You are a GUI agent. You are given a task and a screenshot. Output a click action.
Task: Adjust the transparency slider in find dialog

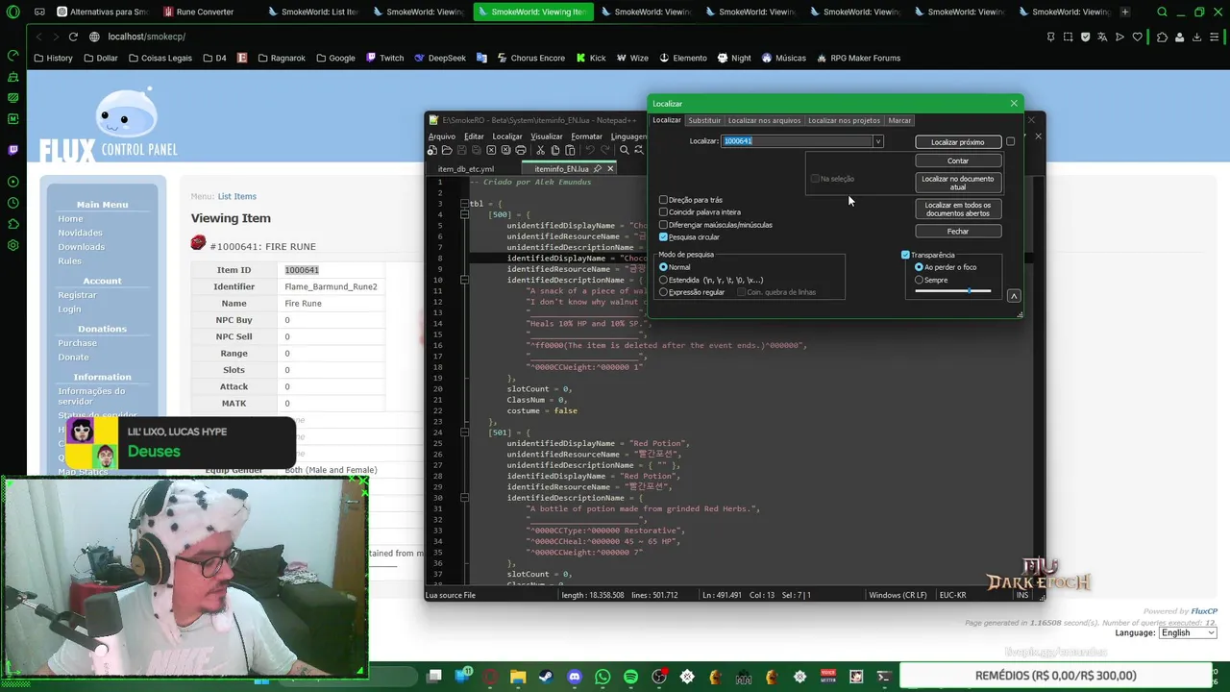tap(953, 290)
